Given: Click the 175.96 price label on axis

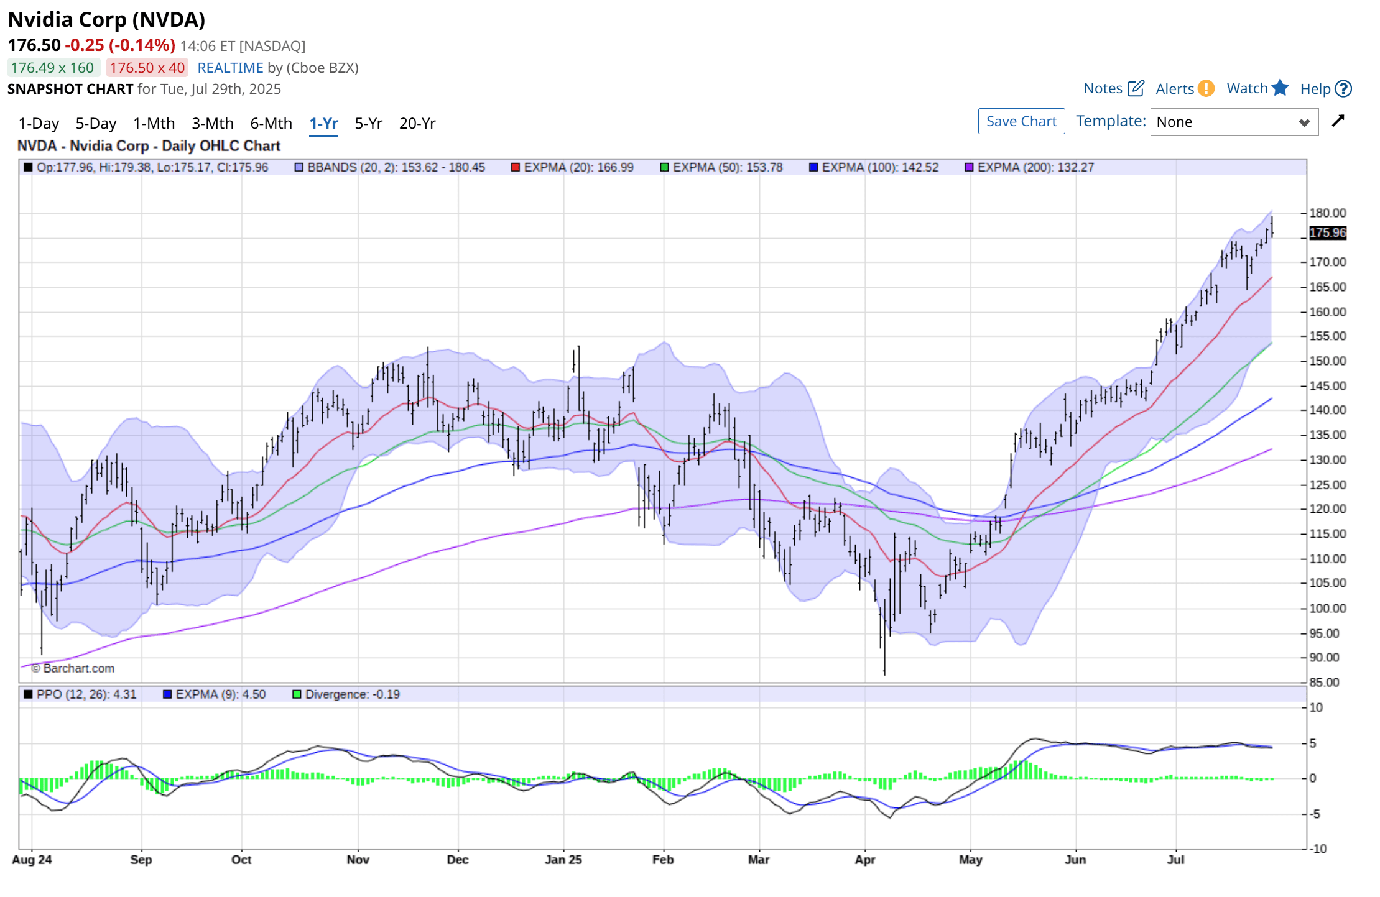Looking at the screenshot, I should 1327,232.
